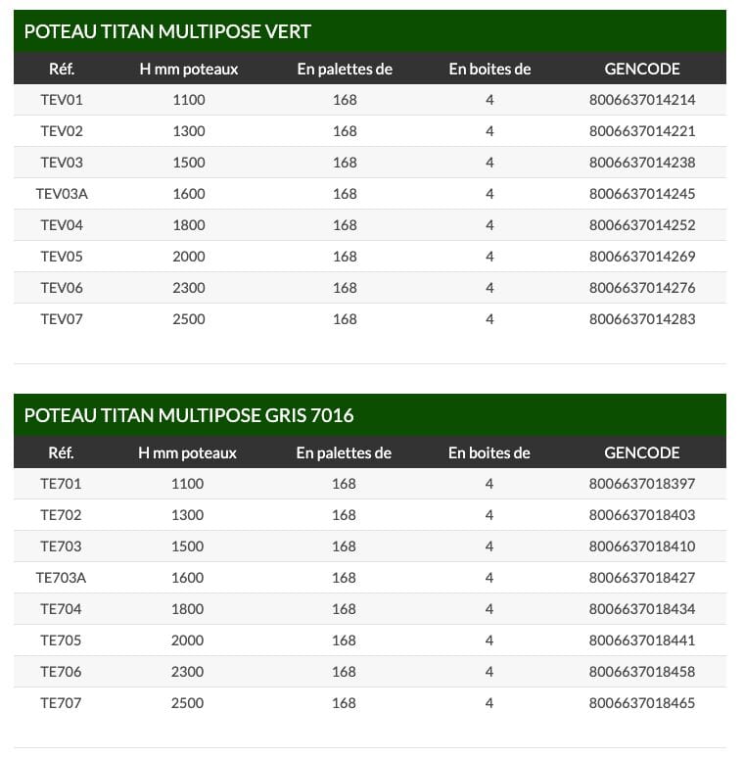Select the TEV01 reference cell

click(x=62, y=100)
